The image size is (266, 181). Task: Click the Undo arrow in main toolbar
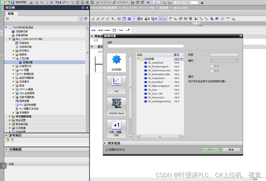57,2
